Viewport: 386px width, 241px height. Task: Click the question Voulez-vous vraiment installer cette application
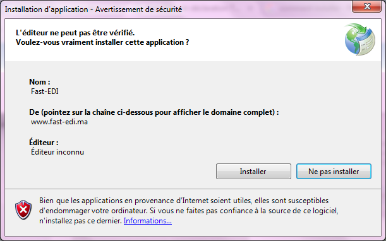(x=102, y=42)
